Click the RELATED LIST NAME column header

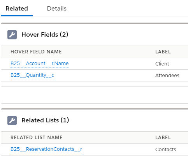(37, 138)
